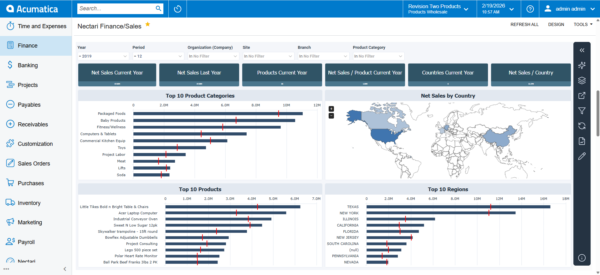600x275 pixels.
Task: Open the Year filter dropdown
Action: 103,56
